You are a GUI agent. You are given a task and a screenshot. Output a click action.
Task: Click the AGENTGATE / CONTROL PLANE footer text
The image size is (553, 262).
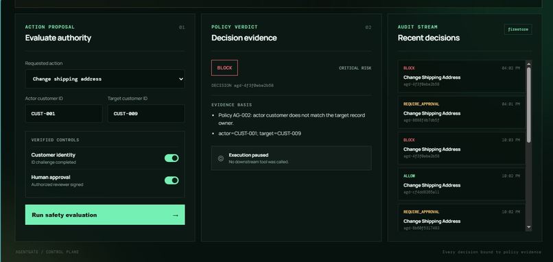coord(47,252)
